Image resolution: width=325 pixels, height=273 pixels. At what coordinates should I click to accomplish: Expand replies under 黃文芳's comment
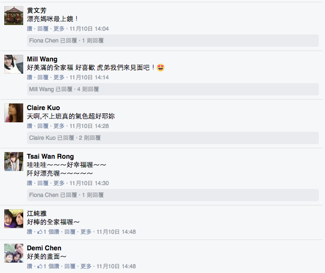66,41
